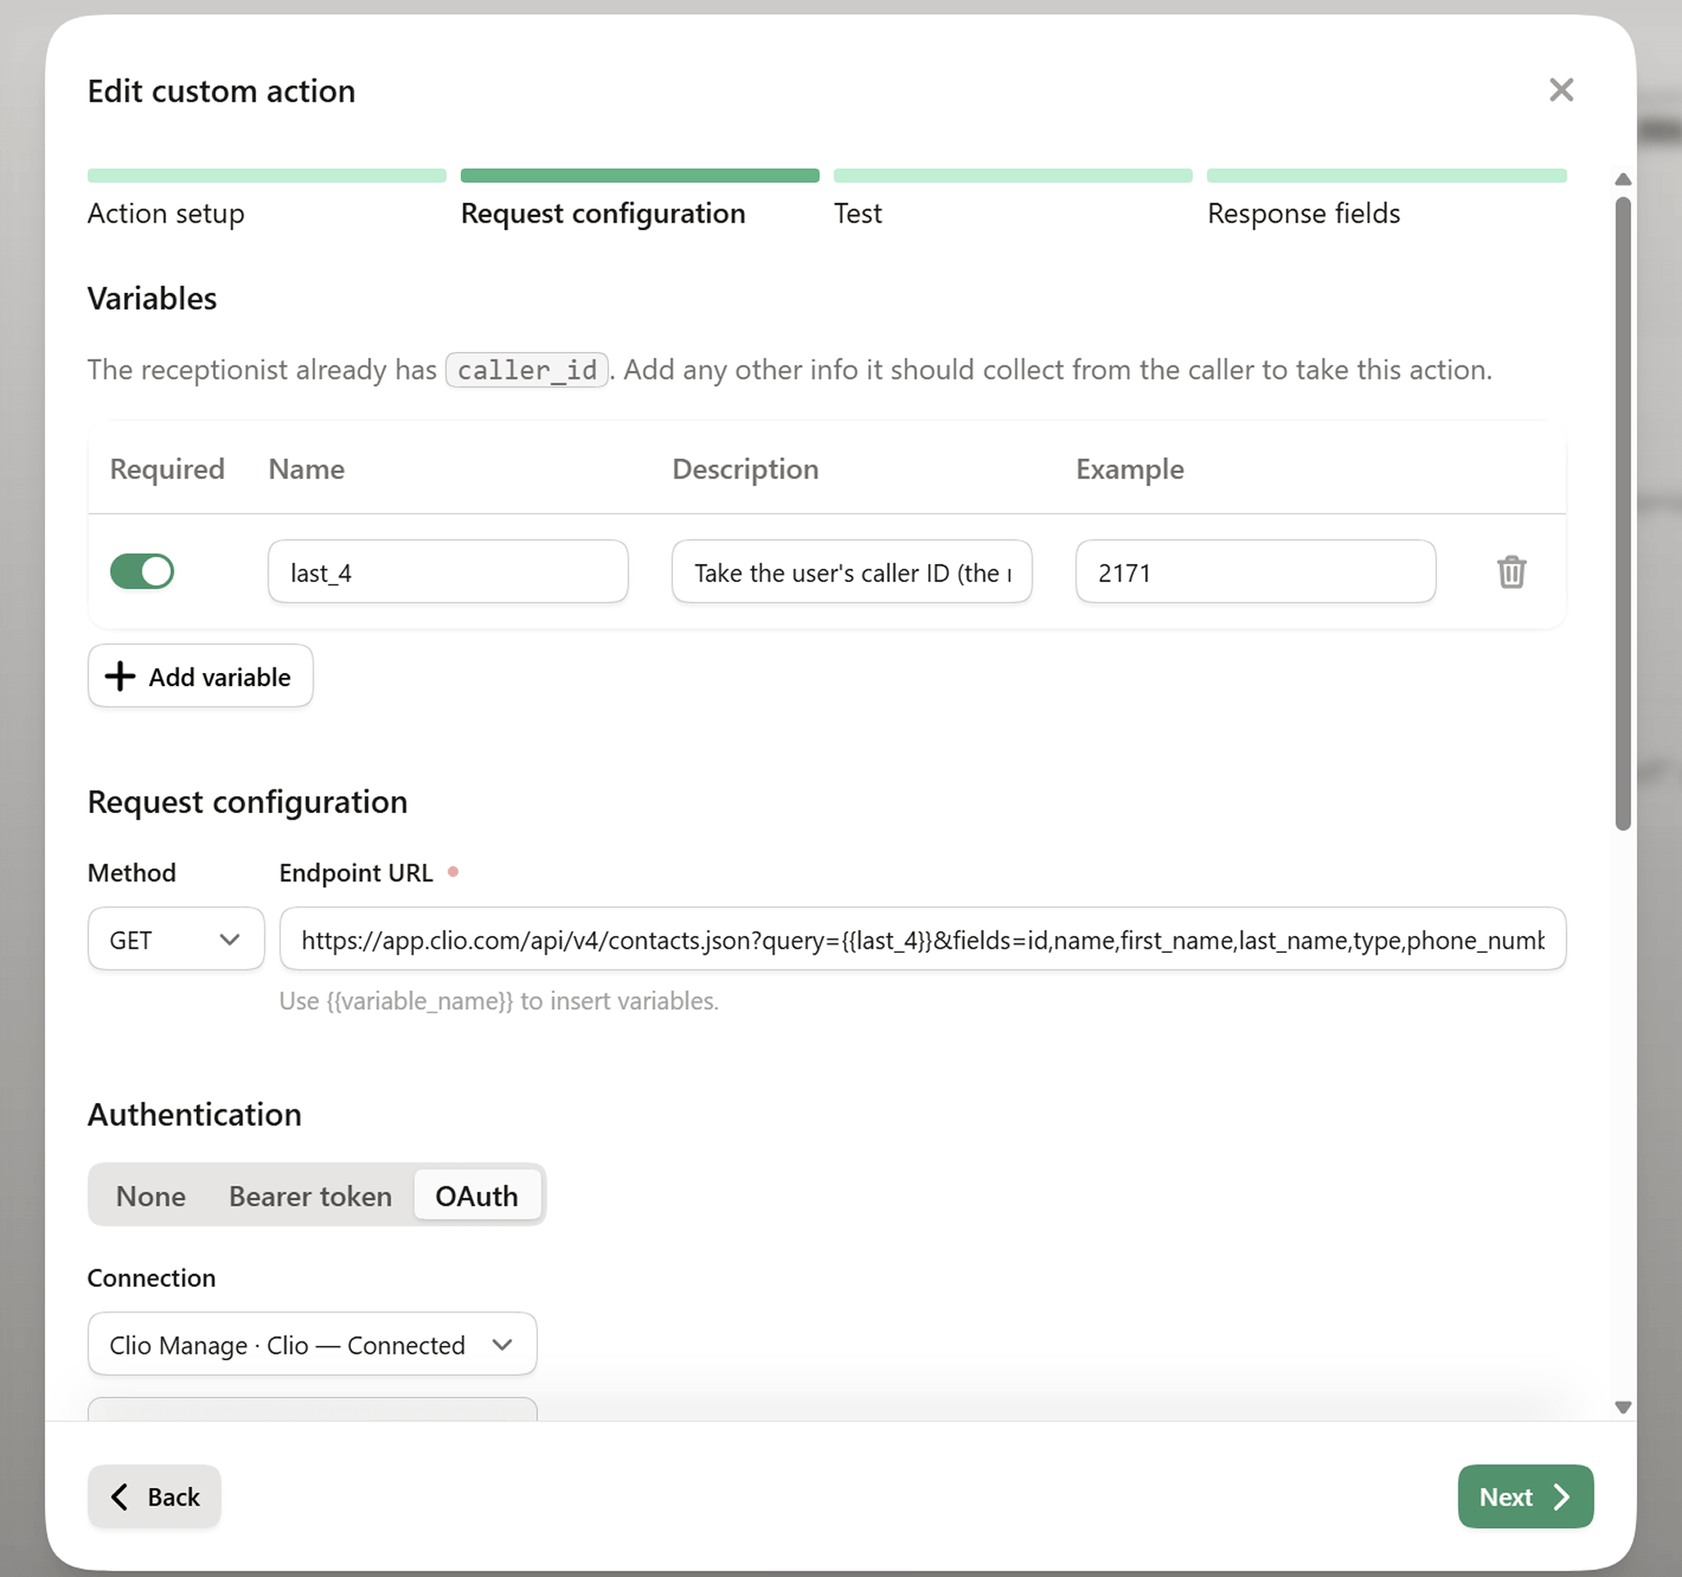Delete the last_4 variable with trash icon
This screenshot has height=1577, width=1682.
click(x=1511, y=572)
